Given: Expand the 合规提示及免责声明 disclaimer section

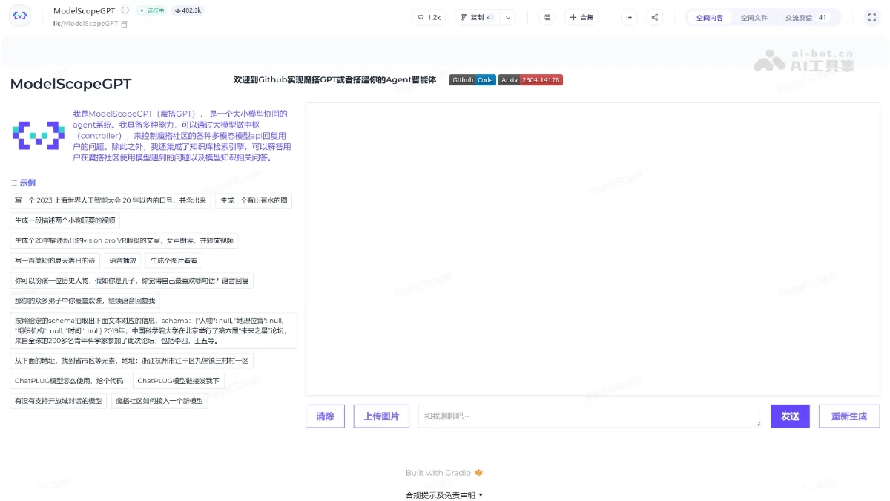Looking at the screenshot, I should pyautogui.click(x=444, y=494).
